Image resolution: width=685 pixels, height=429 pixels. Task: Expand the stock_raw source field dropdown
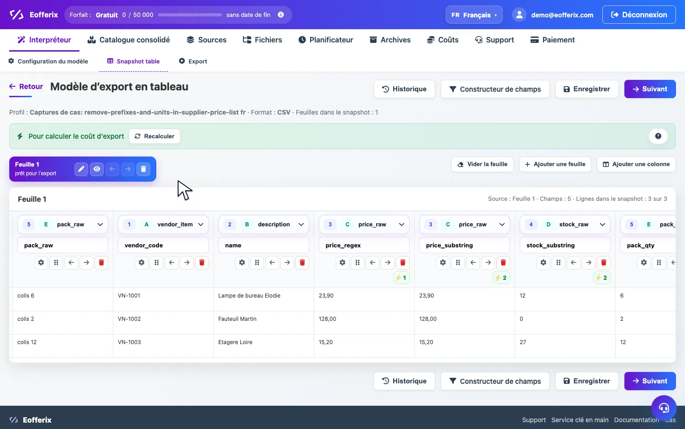coord(565,224)
